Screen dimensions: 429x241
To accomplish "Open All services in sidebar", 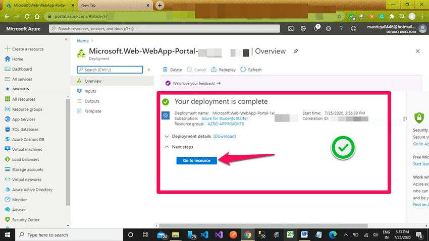I will [x=18, y=79].
